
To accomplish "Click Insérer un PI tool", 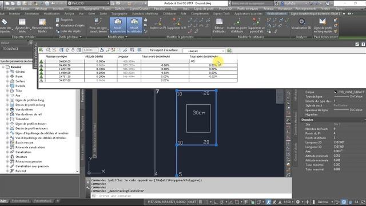I will [158, 24].
